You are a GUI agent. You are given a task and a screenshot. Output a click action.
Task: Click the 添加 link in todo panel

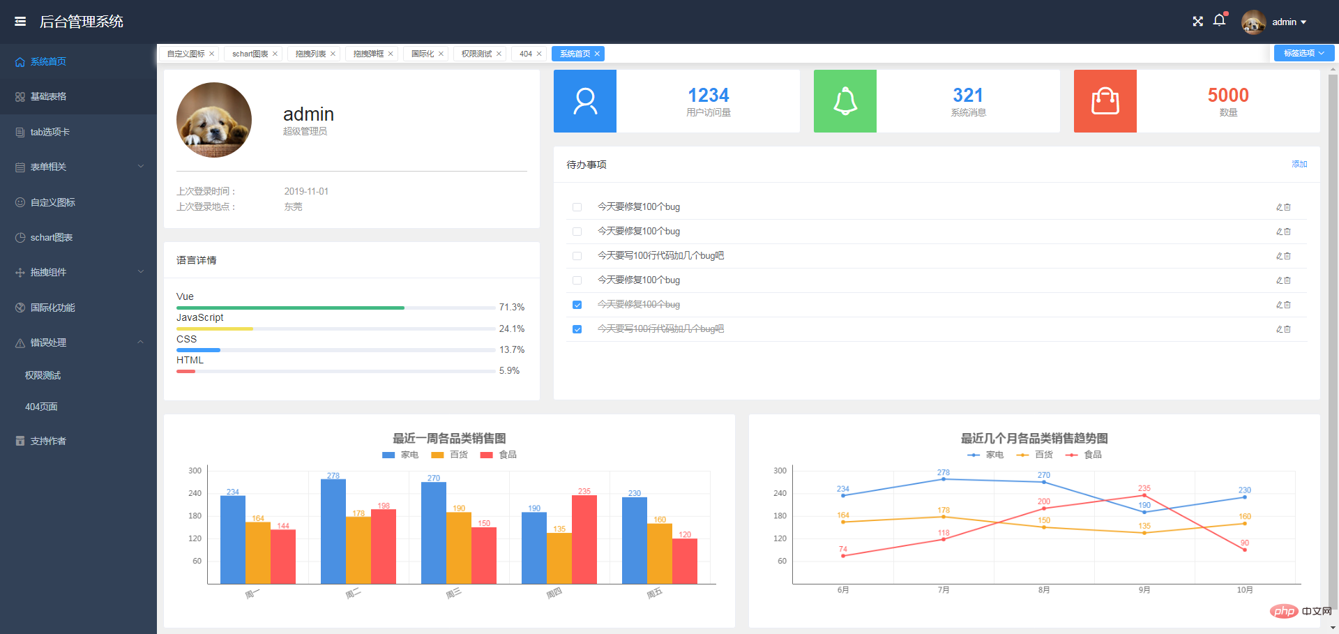point(1299,164)
